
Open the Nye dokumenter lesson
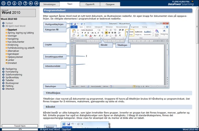16,42
